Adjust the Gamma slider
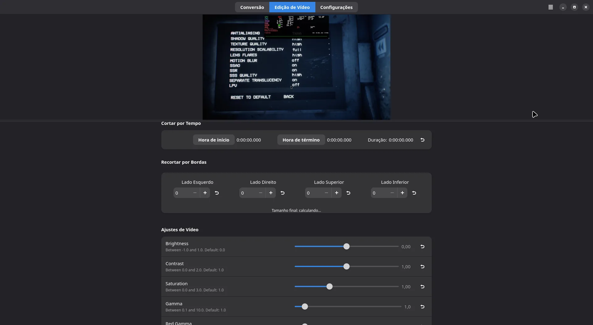This screenshot has width=593, height=325. tap(348, 307)
